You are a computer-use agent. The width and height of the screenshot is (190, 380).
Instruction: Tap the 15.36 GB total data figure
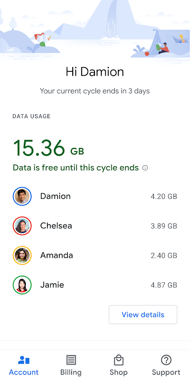pos(48,148)
